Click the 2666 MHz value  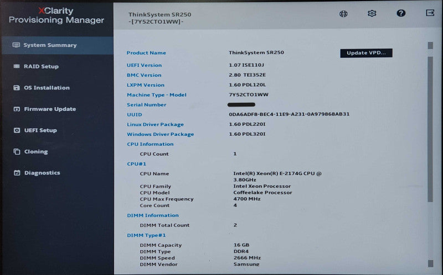click(247, 258)
